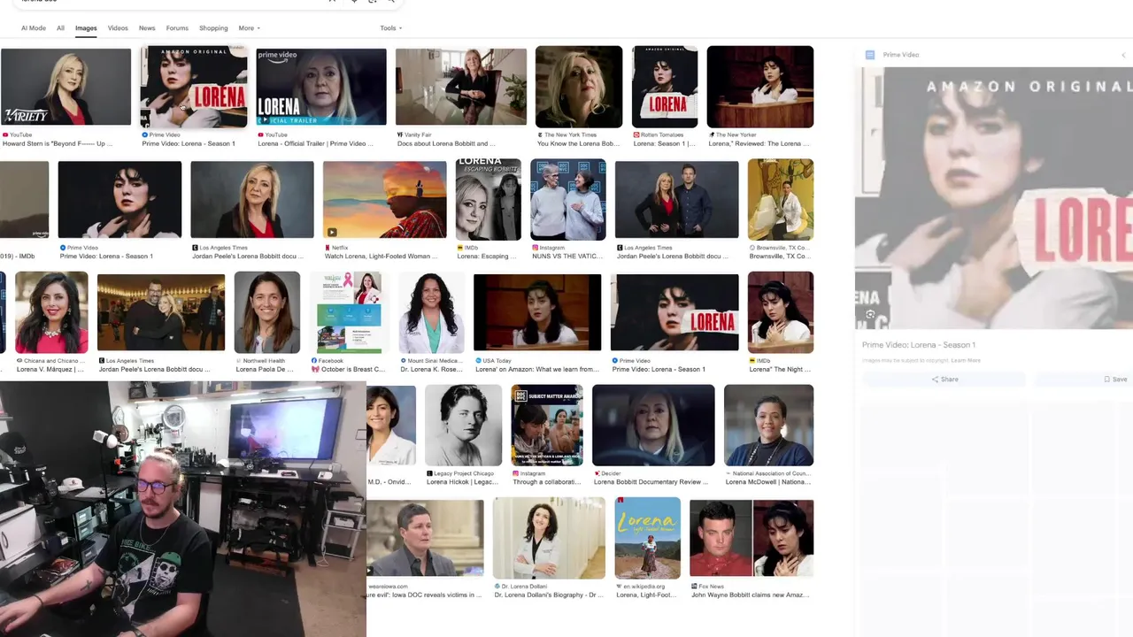The image size is (1133, 637).
Task: Open the Lorena Official Trailer thumbnail
Action: [x=321, y=88]
